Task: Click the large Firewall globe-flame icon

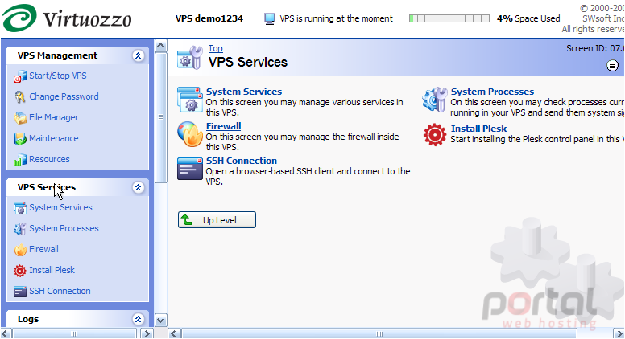Action: pos(190,134)
